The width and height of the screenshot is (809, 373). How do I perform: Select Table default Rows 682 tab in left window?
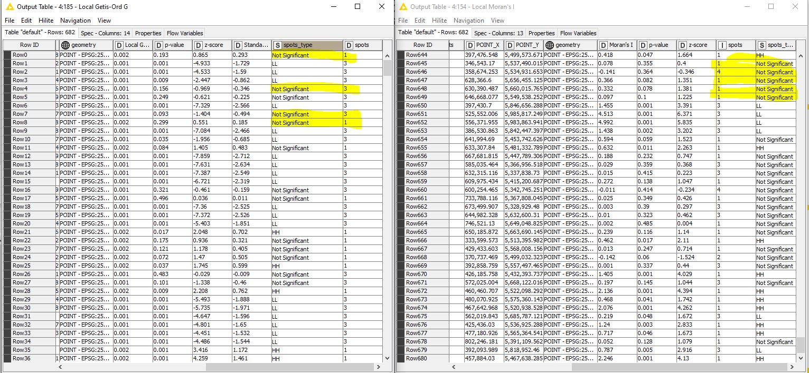tap(40, 33)
